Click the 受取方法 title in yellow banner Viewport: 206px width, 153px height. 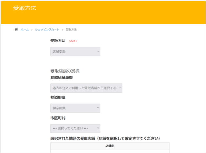[x=25, y=8]
